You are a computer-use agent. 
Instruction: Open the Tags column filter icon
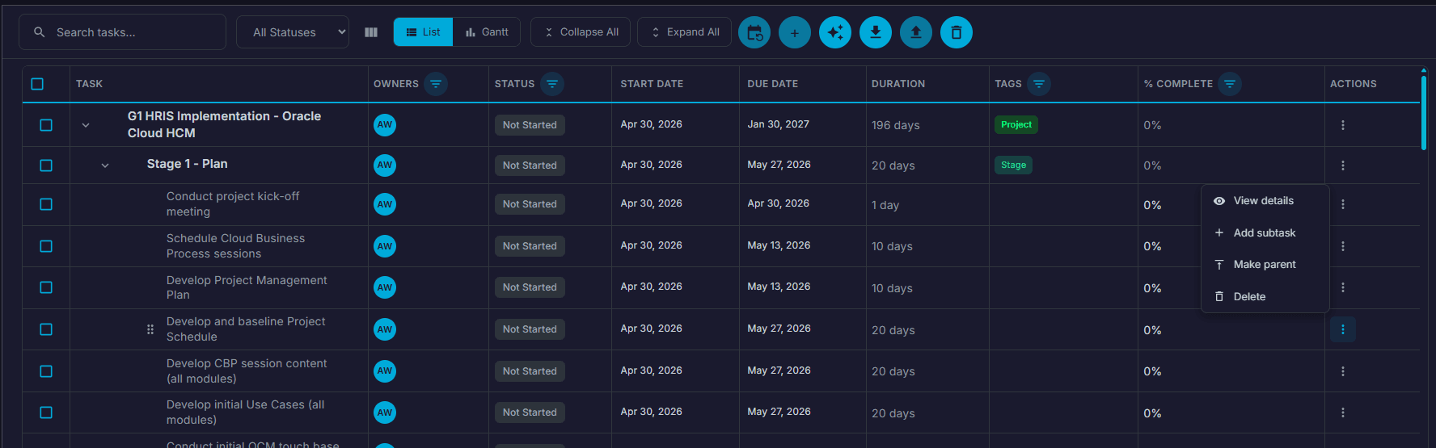point(1039,84)
